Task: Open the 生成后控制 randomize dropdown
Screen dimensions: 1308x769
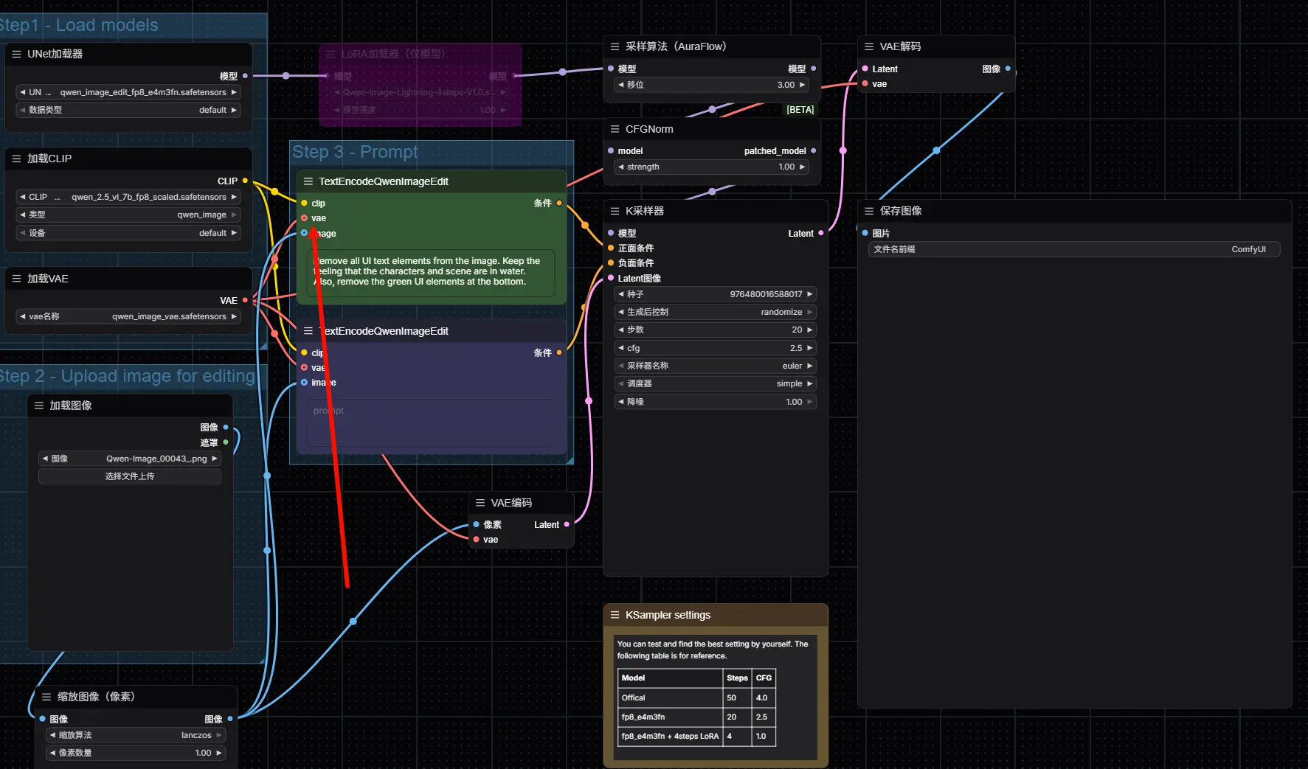Action: tap(715, 312)
